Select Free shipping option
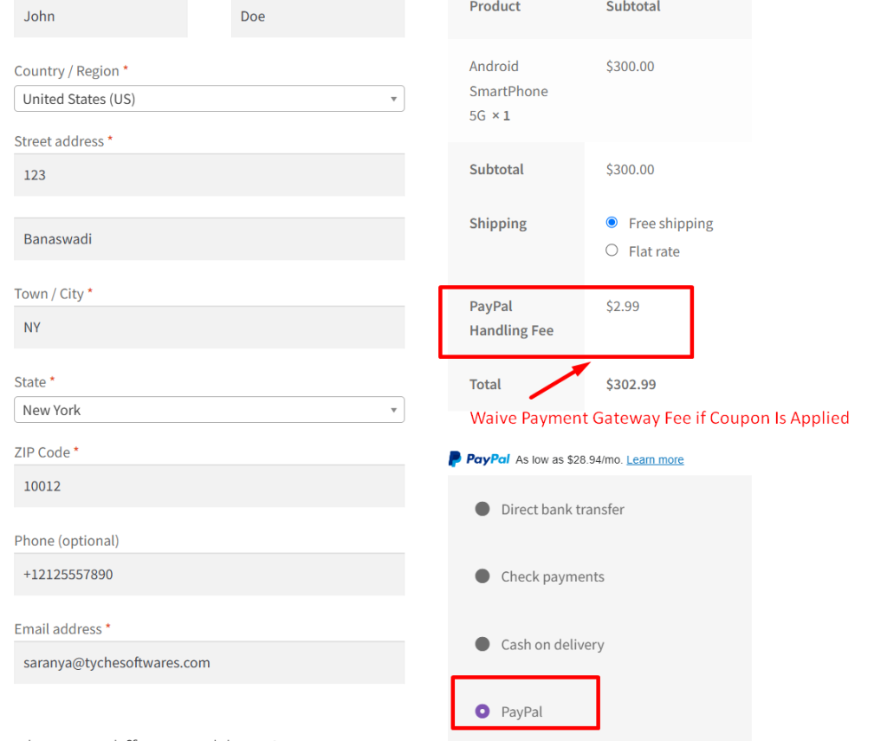Viewport: 887px width, 741px height. (x=612, y=223)
